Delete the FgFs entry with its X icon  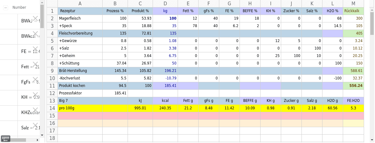coord(35,79)
